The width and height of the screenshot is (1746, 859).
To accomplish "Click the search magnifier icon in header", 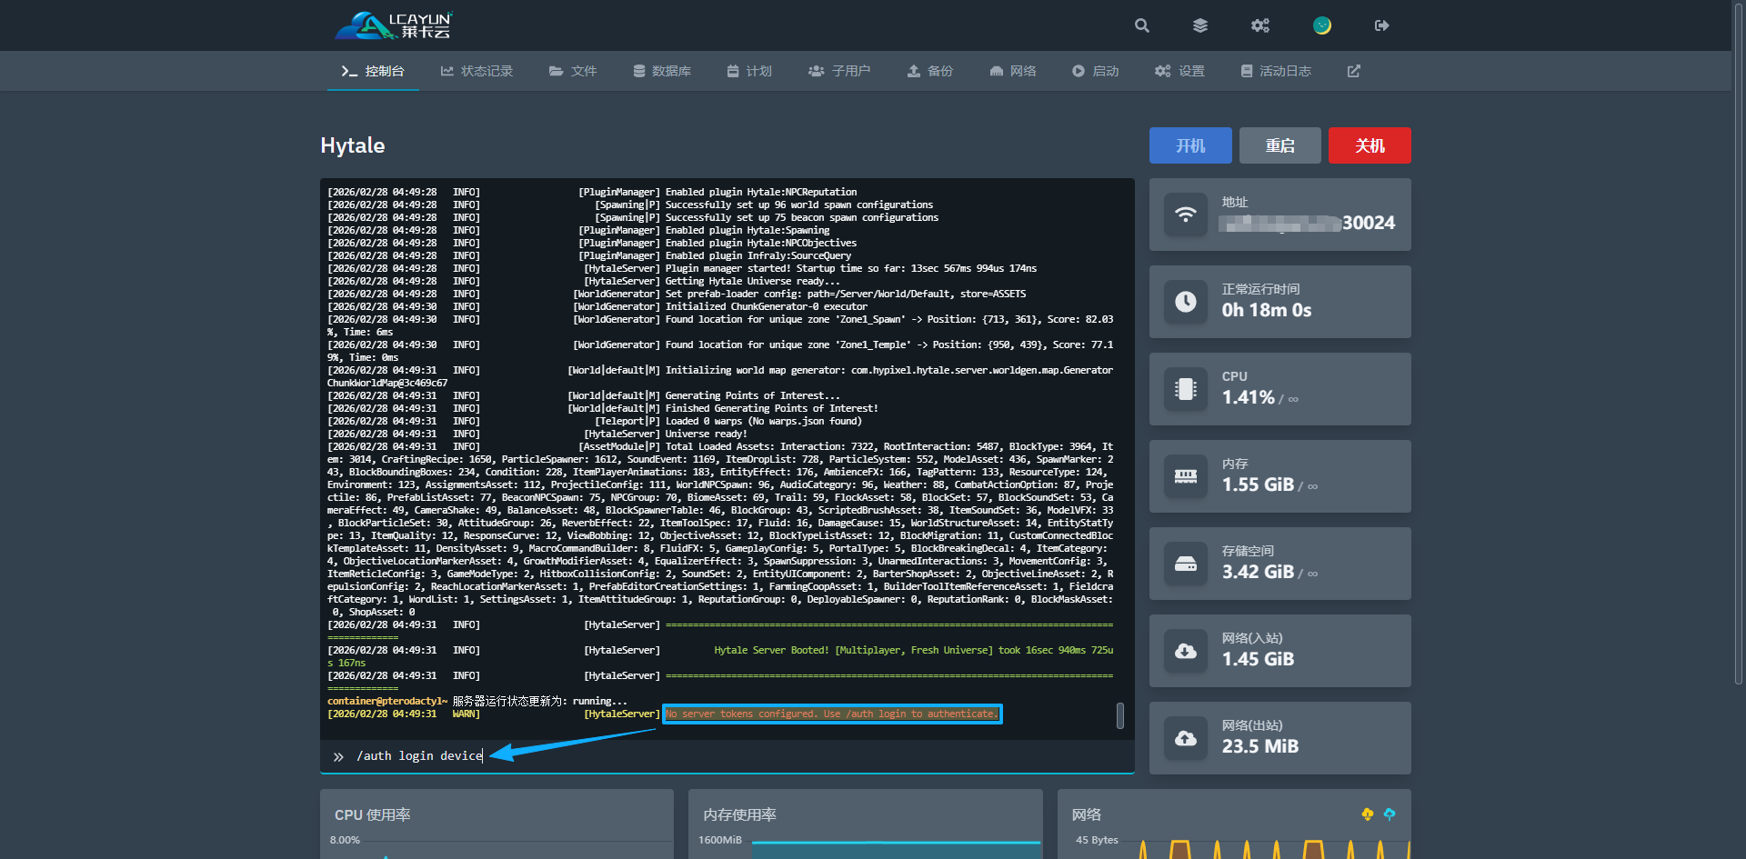I will pyautogui.click(x=1141, y=25).
